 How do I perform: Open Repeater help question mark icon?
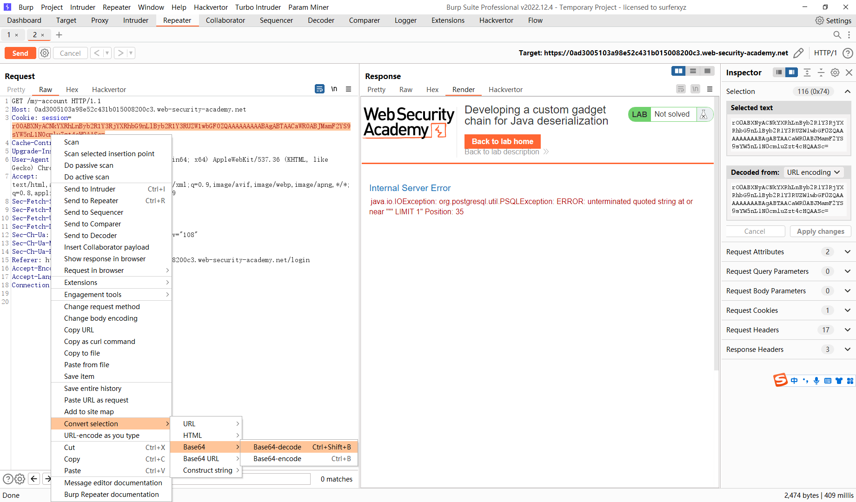[x=848, y=53]
